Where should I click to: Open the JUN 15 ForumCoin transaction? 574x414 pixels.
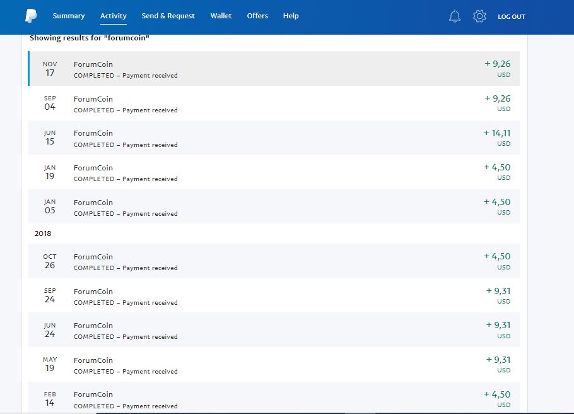pos(274,138)
